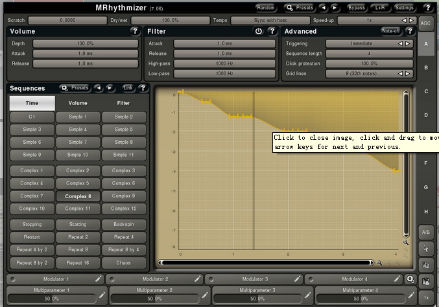Decrease Grid lines with left arrow
439x307 pixels.
tap(400, 74)
